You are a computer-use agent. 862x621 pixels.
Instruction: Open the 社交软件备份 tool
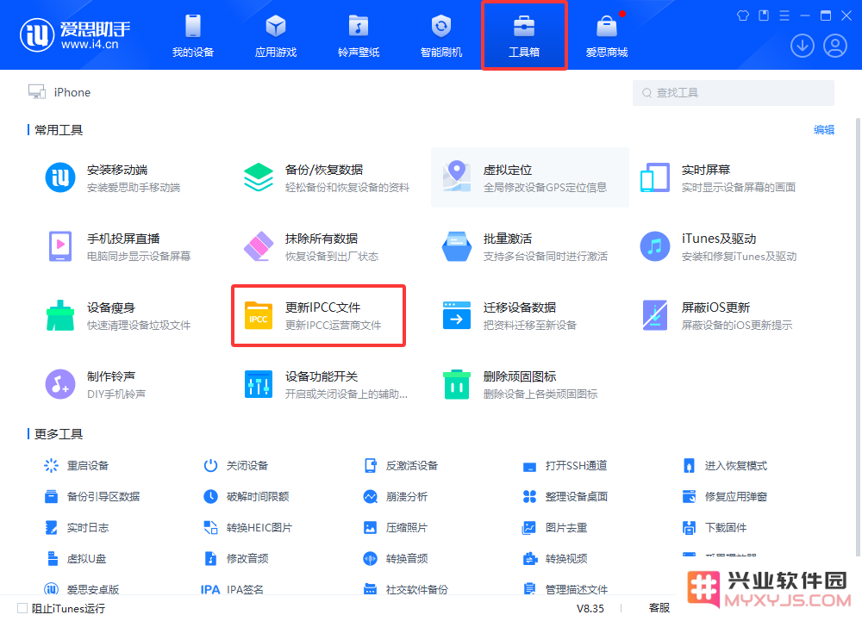(406, 589)
